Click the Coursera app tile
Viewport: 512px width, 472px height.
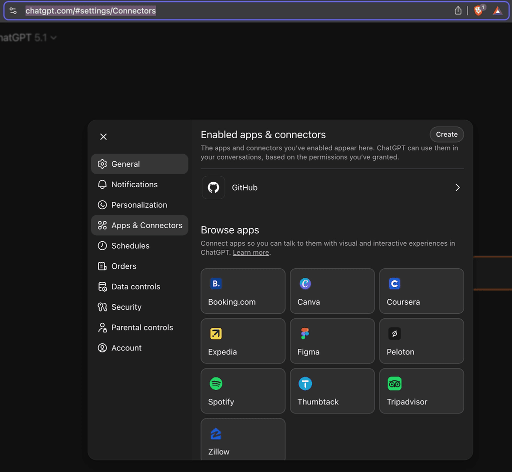tap(421, 291)
